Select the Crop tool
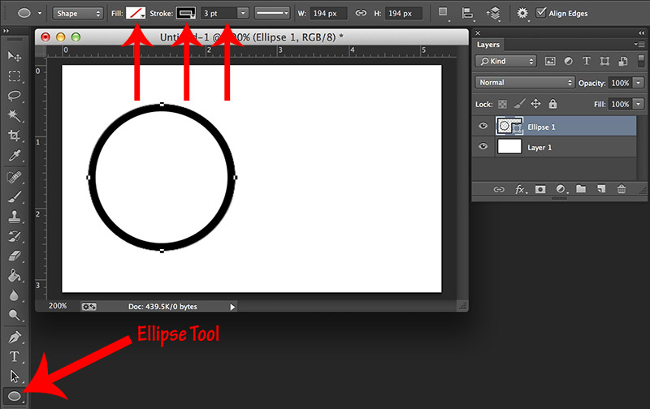 15,136
